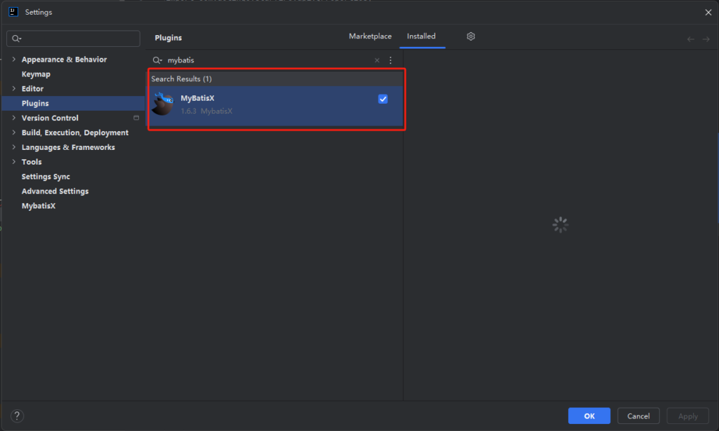Click the MyBatisX plugin bird icon
Viewport: 719px width, 431px height.
[163, 104]
